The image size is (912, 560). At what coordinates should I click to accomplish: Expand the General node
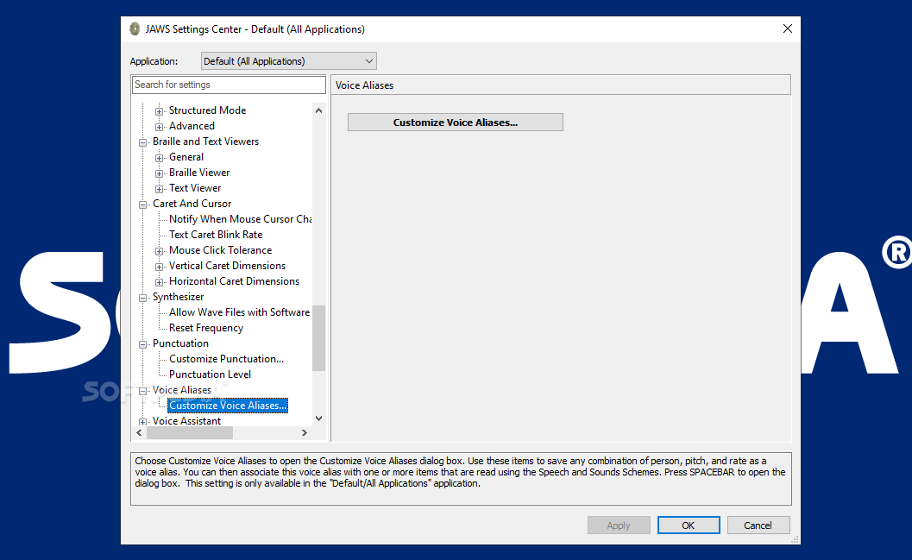pyautogui.click(x=159, y=158)
